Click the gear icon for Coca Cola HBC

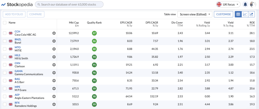point(54,33)
